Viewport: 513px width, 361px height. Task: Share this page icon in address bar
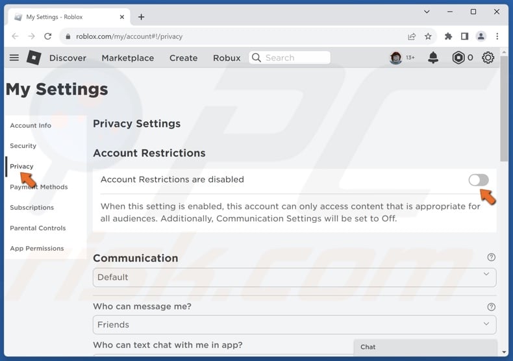tap(412, 36)
